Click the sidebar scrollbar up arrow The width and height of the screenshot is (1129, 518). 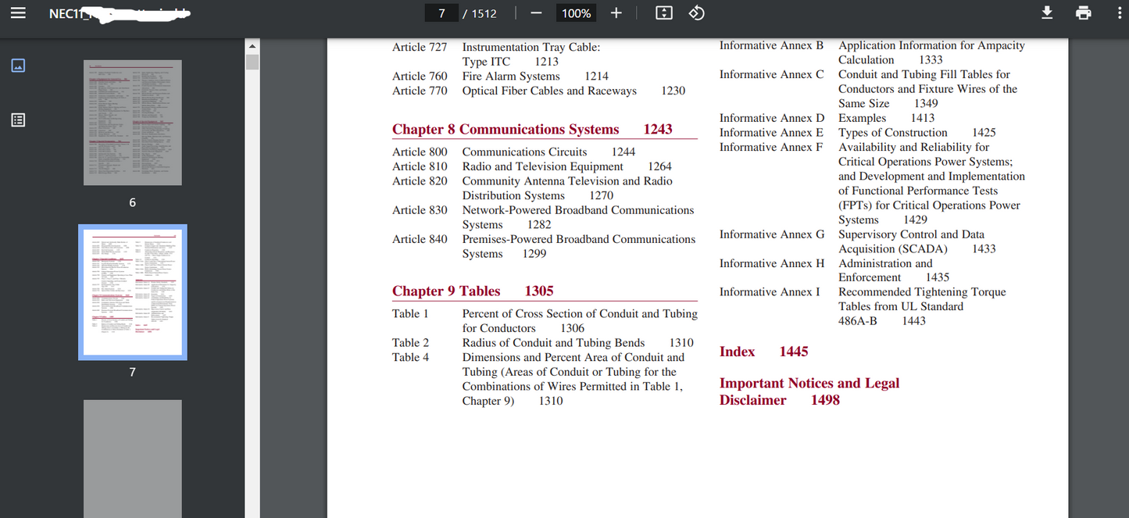[252, 46]
